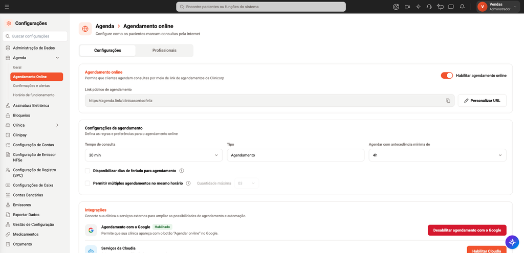The height and width of the screenshot is (253, 524).
Task: Collapse the Agenda sidebar section
Action: [57, 58]
